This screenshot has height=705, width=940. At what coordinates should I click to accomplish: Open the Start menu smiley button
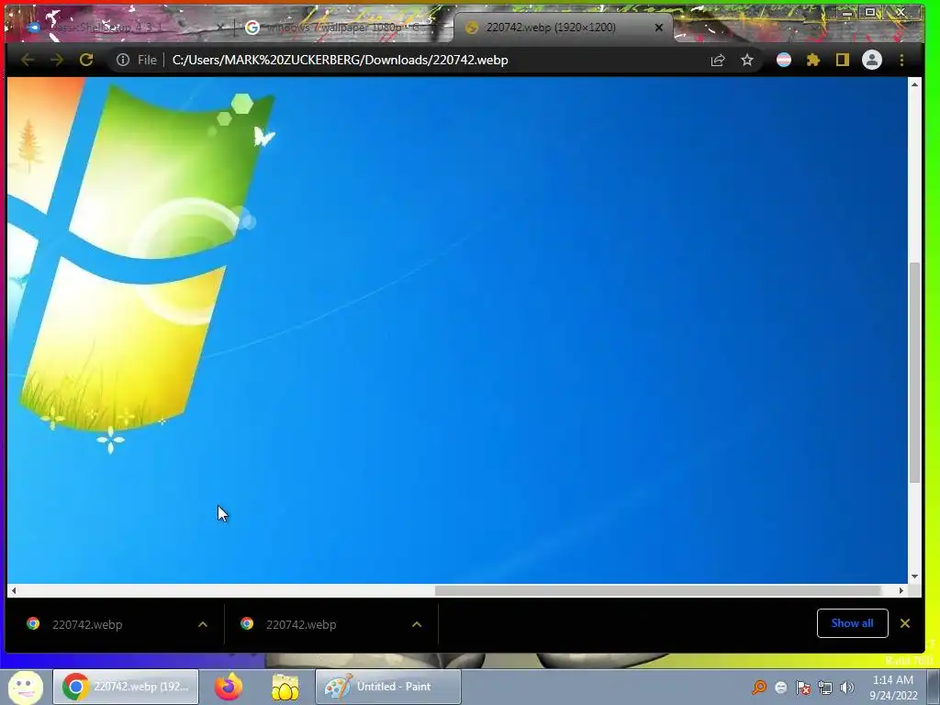[25, 687]
